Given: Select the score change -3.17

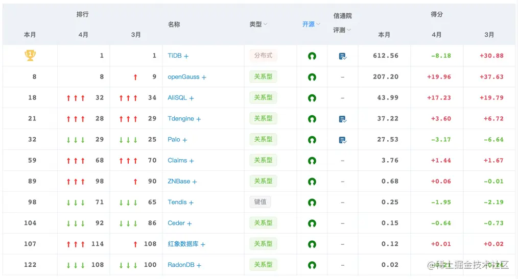Looking at the screenshot, I should coord(441,140).
